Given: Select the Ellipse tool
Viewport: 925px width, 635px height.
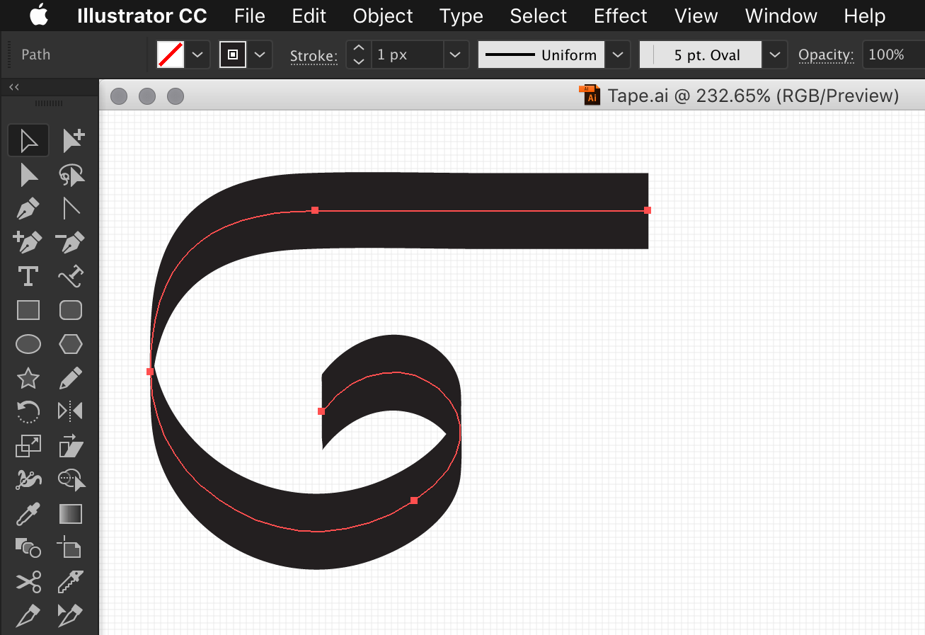Looking at the screenshot, I should point(28,344).
